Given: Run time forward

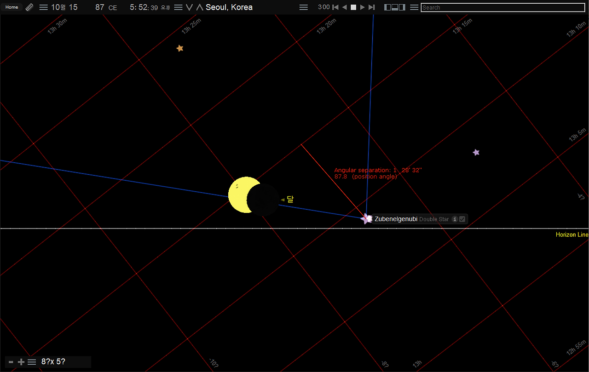Looking at the screenshot, I should [x=363, y=7].
